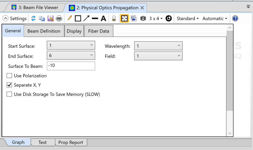Click the Surface To Beam input field
Screen dimensions: 253x150
[x=71, y=66]
